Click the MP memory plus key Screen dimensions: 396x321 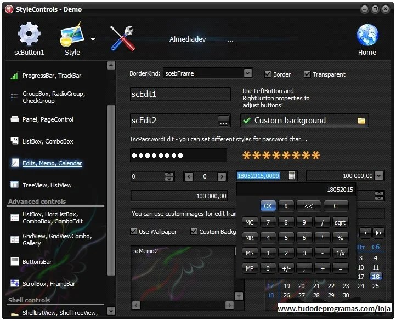tap(250, 268)
